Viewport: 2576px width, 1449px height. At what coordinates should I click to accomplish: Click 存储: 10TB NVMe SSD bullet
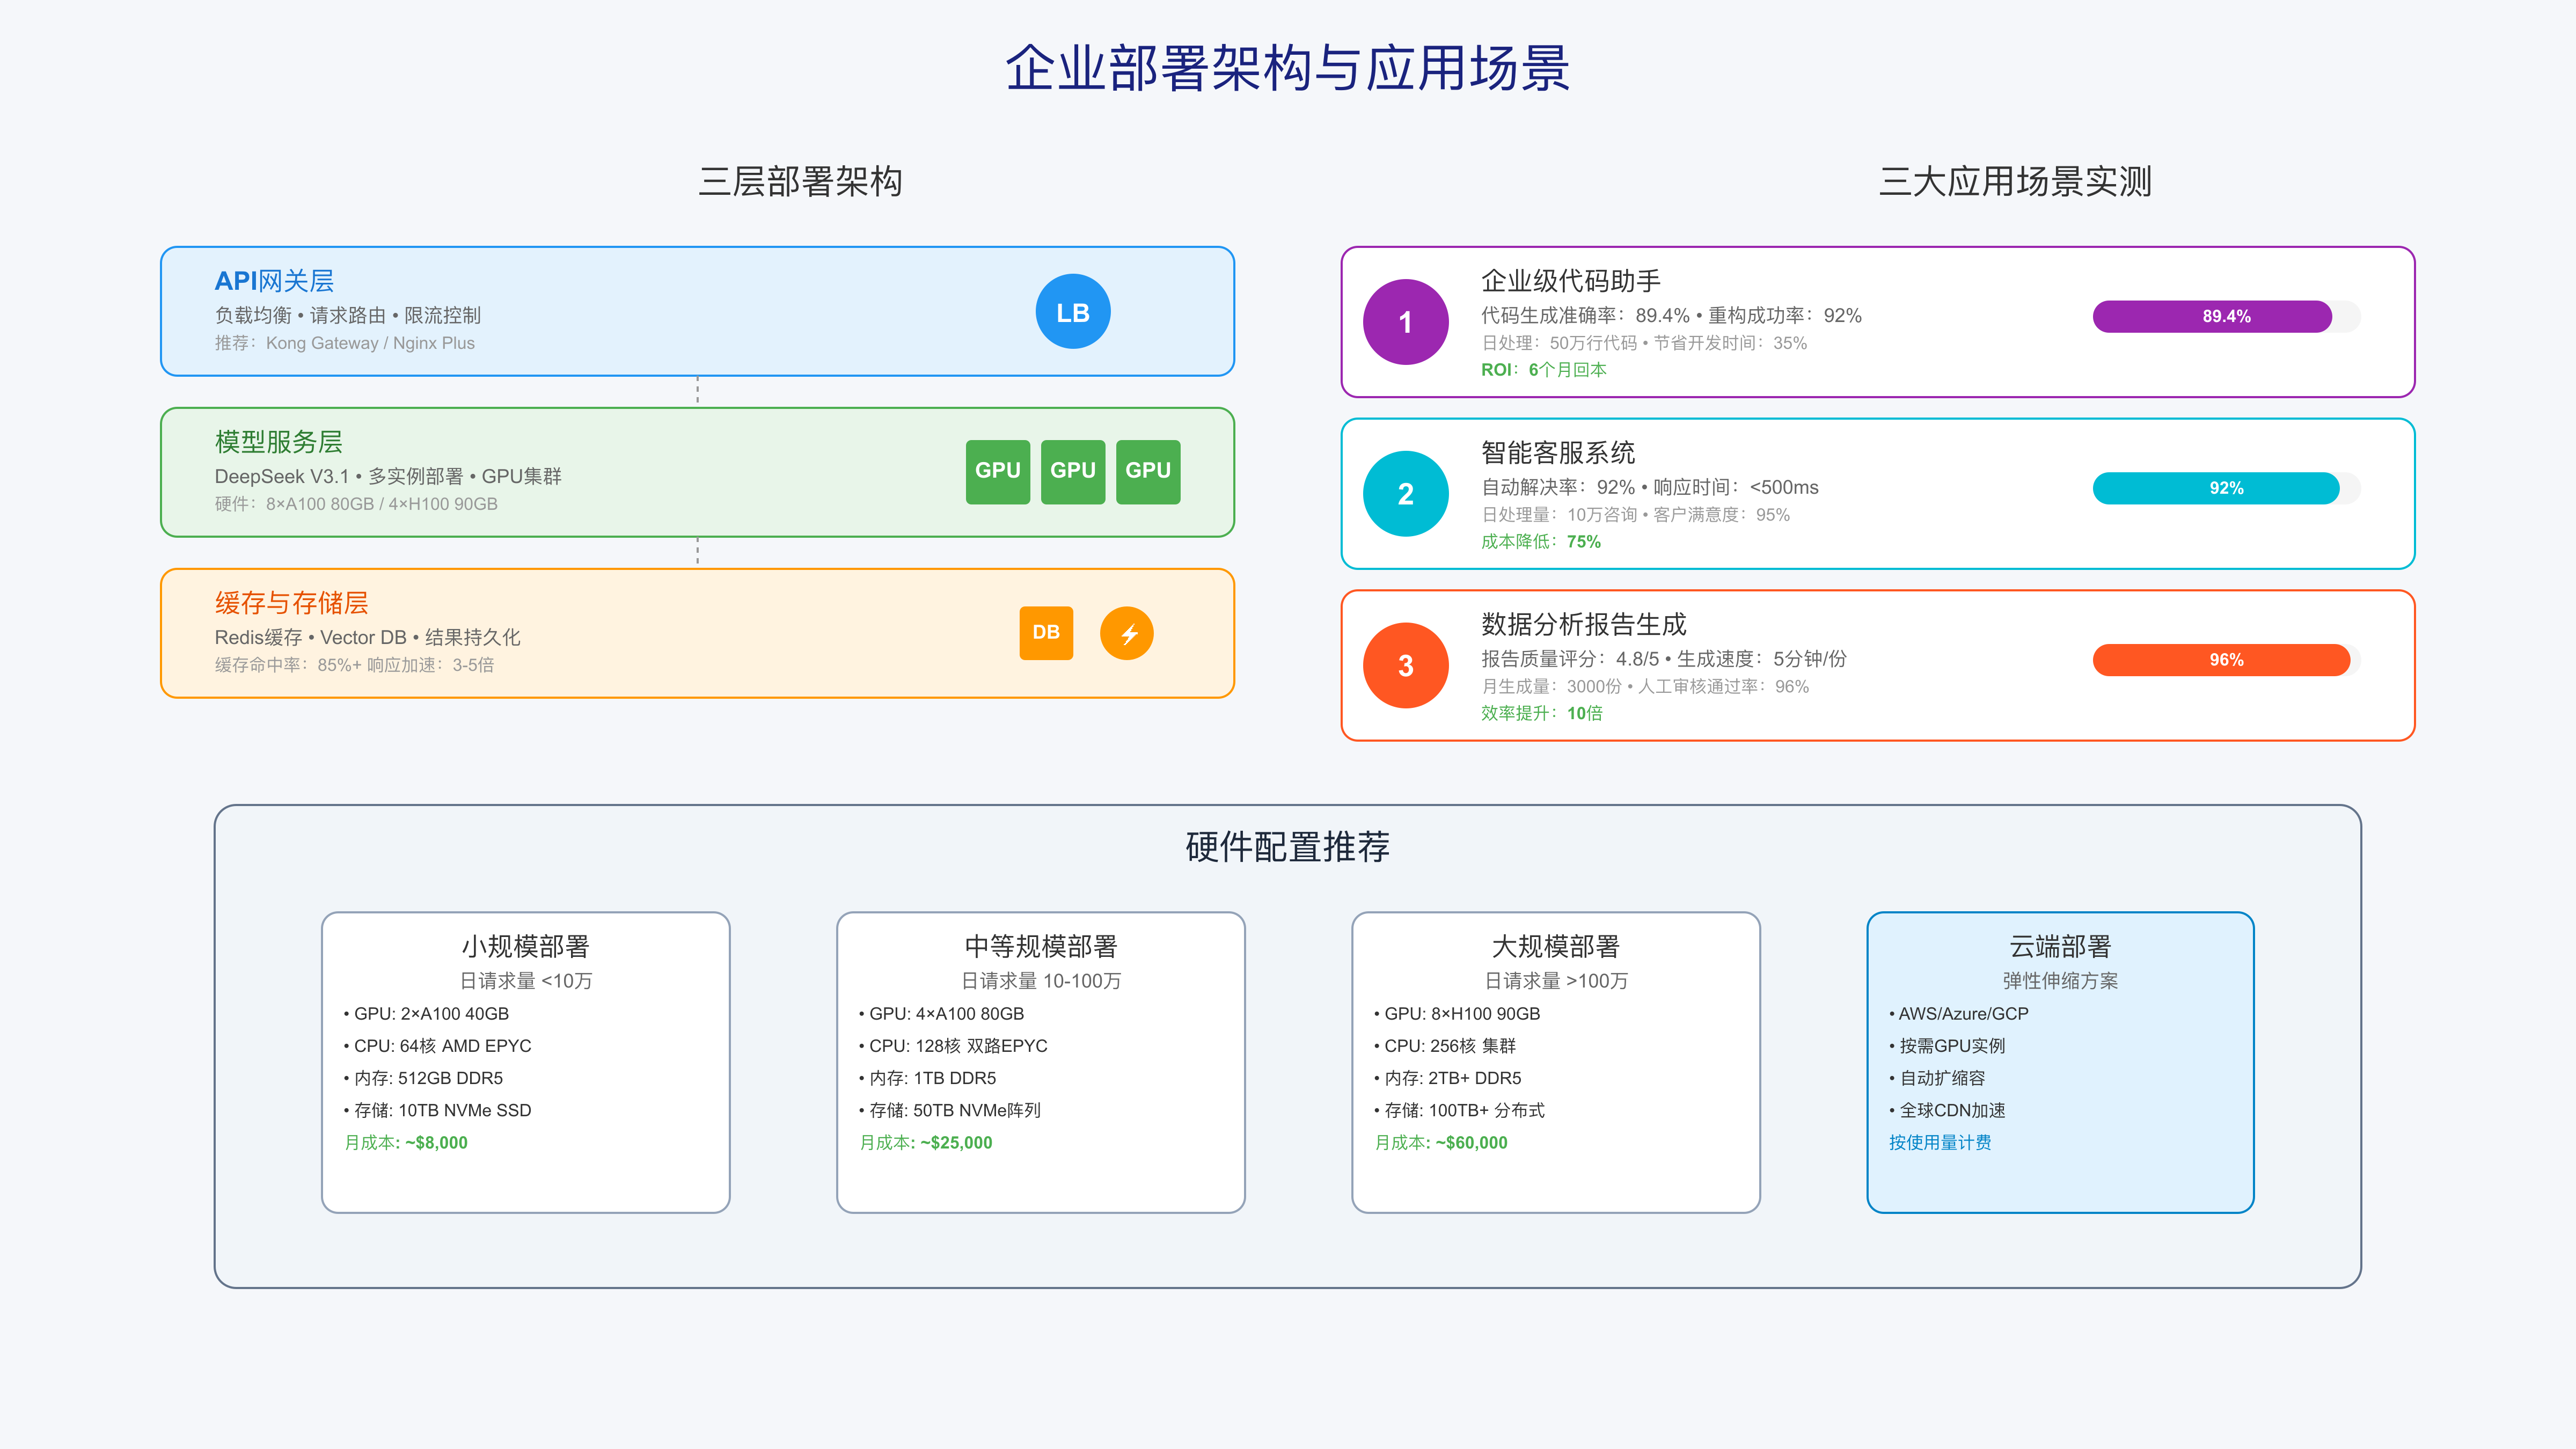[x=438, y=1111]
